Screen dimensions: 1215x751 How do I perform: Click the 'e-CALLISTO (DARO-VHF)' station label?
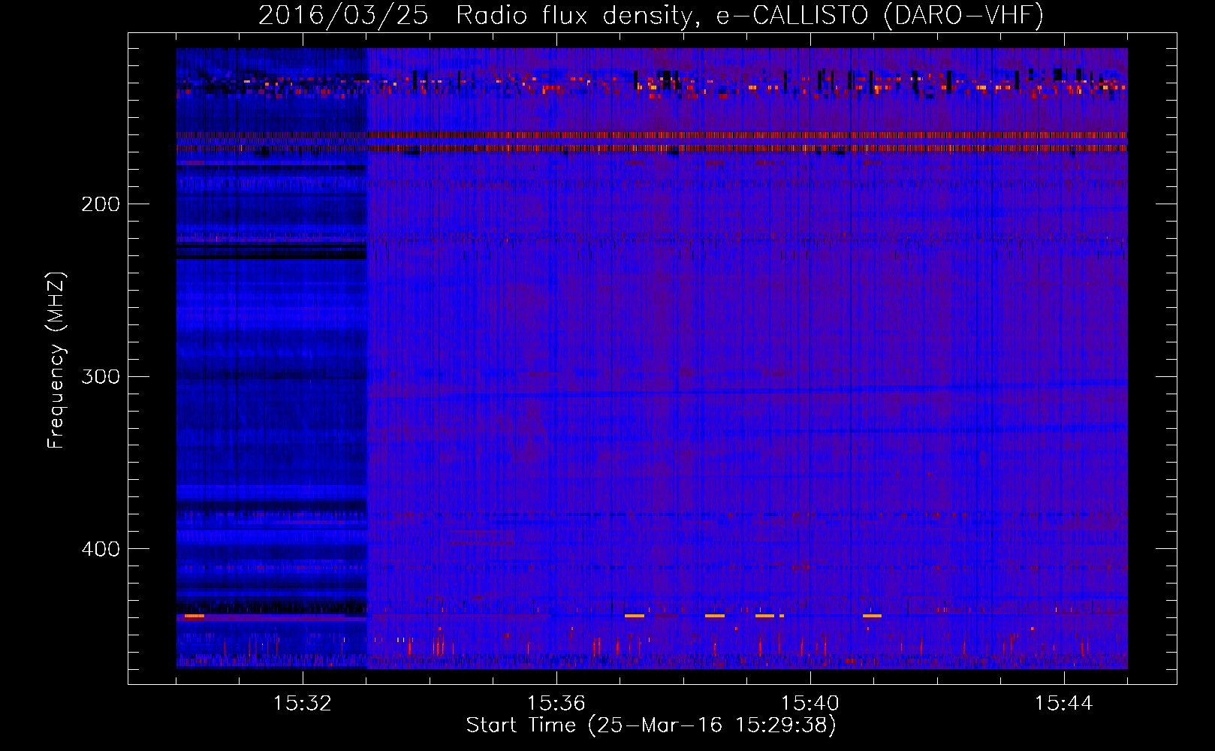point(879,15)
